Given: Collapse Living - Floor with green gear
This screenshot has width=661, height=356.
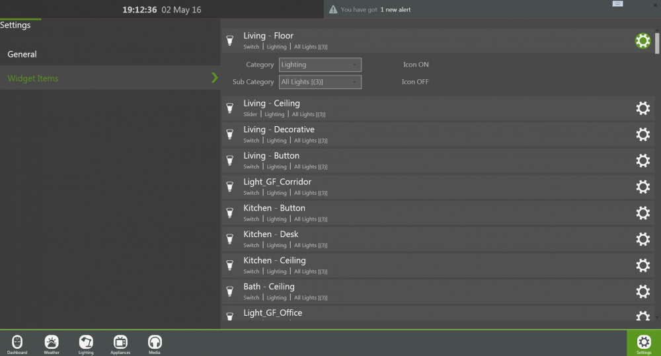Looking at the screenshot, I should click(642, 41).
